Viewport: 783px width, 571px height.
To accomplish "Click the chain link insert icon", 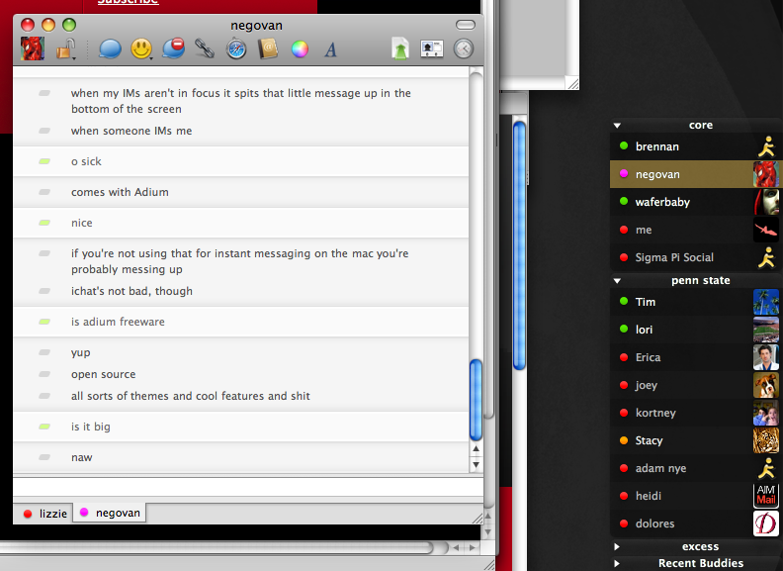I will [x=205, y=49].
